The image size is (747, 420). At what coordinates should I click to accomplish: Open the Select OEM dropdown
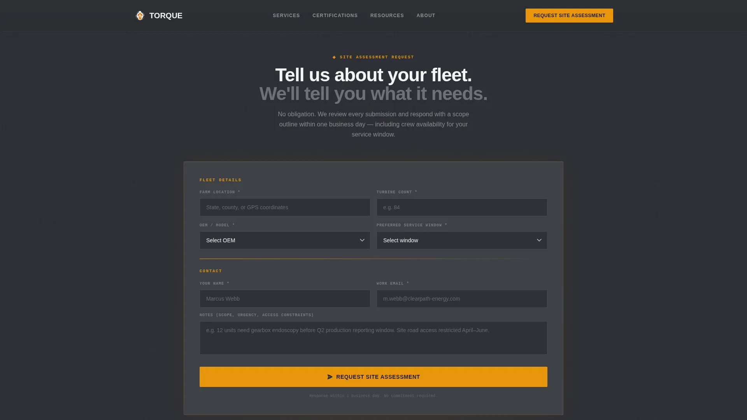point(285,240)
